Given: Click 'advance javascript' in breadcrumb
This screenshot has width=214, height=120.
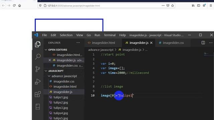Looking at the screenshot, I should click(101, 50).
